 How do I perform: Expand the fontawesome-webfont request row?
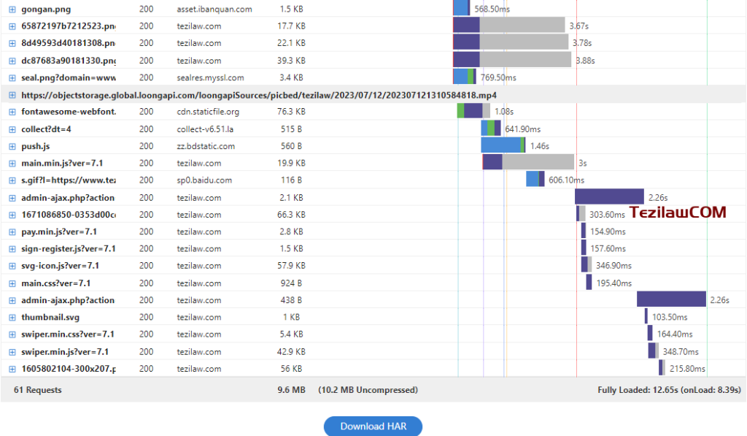coord(12,112)
